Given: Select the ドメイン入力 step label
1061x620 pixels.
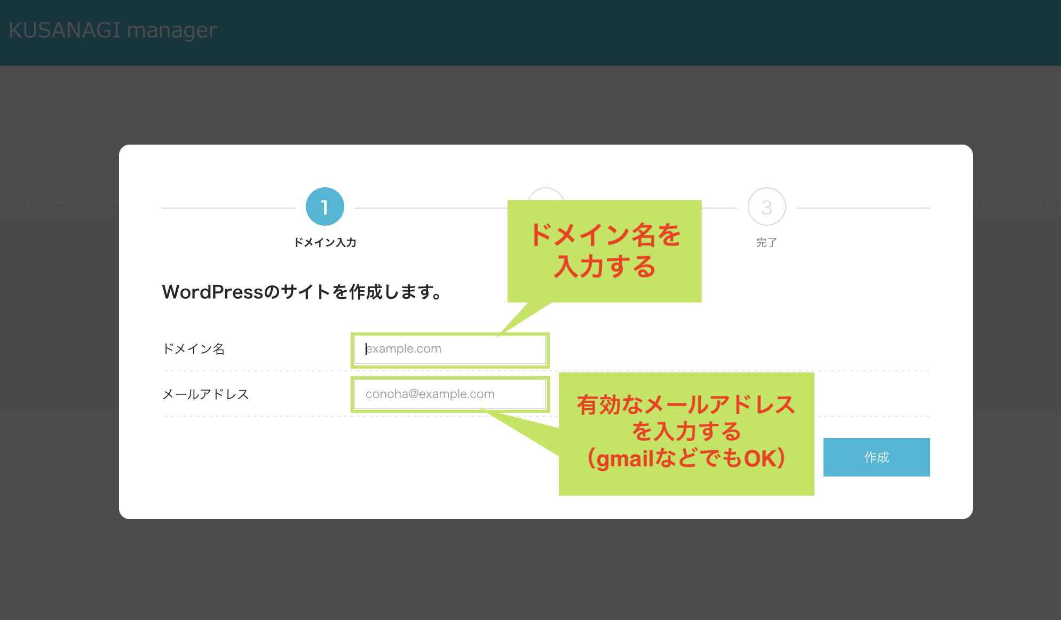Looking at the screenshot, I should point(324,242).
